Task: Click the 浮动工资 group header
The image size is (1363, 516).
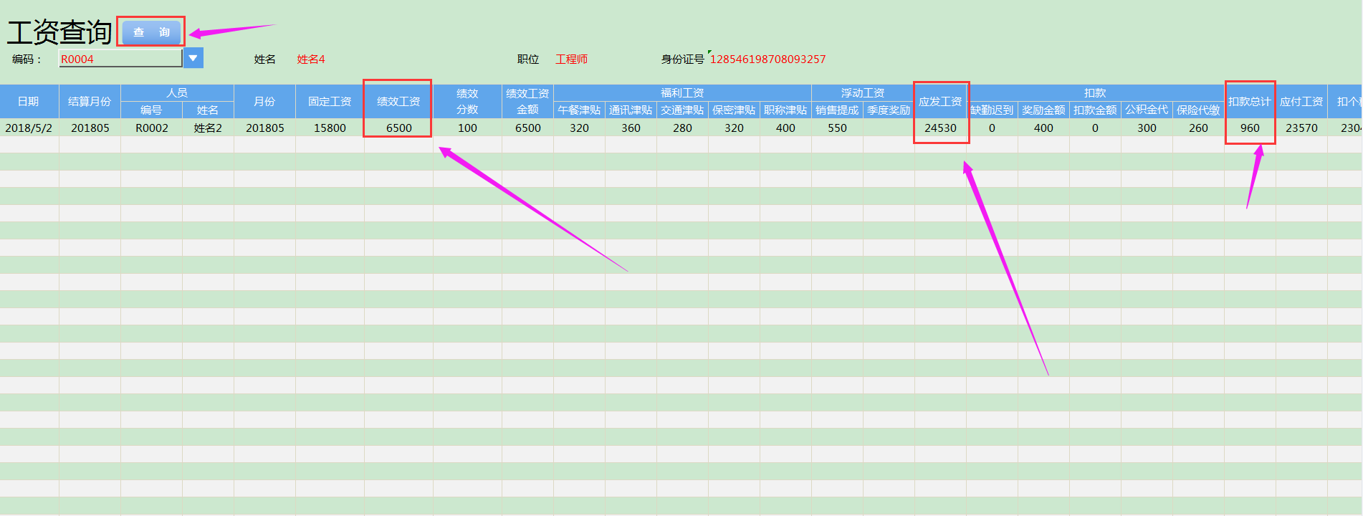Action: point(863,93)
